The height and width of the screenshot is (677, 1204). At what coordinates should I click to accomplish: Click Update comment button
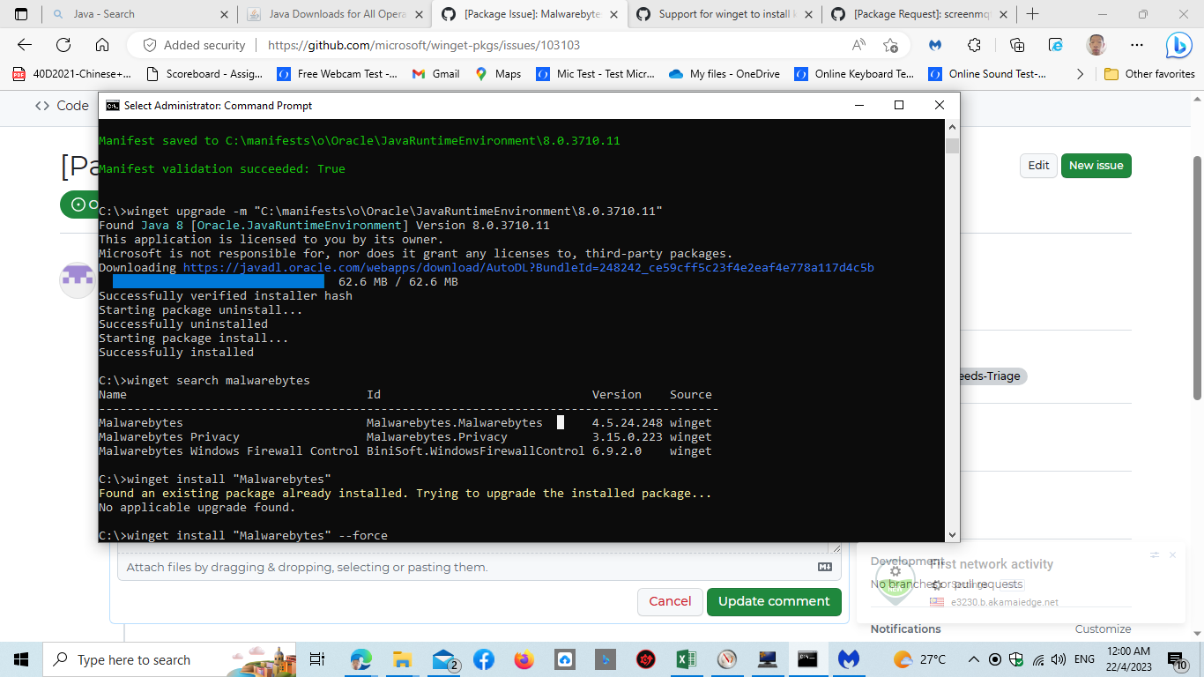(774, 601)
